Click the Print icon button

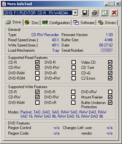tap(94, 13)
